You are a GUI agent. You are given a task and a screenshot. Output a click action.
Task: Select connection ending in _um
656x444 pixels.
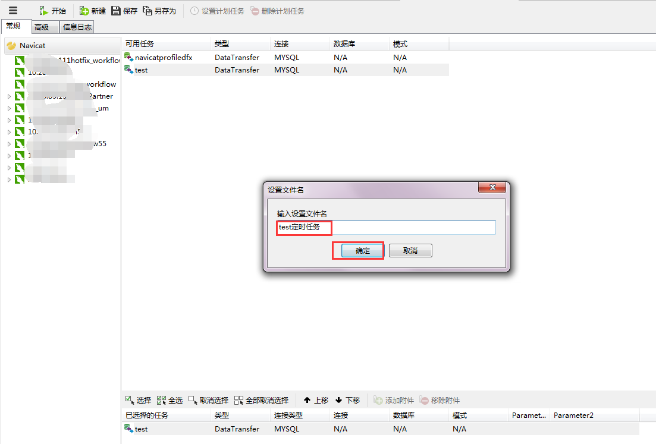click(62, 108)
